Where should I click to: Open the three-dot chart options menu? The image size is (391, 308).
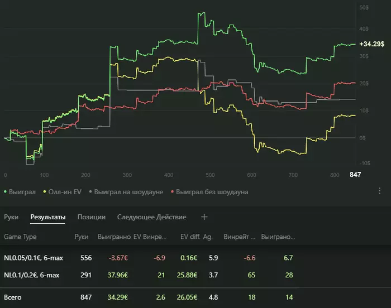click(x=380, y=191)
